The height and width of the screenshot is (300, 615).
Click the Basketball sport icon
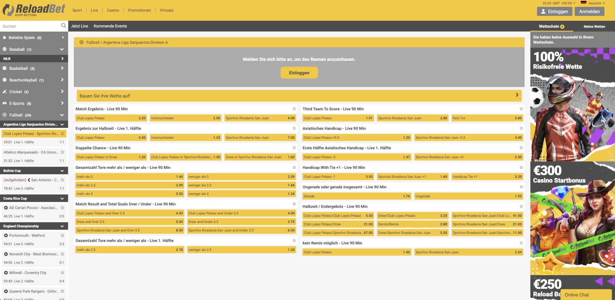[x=4, y=68]
